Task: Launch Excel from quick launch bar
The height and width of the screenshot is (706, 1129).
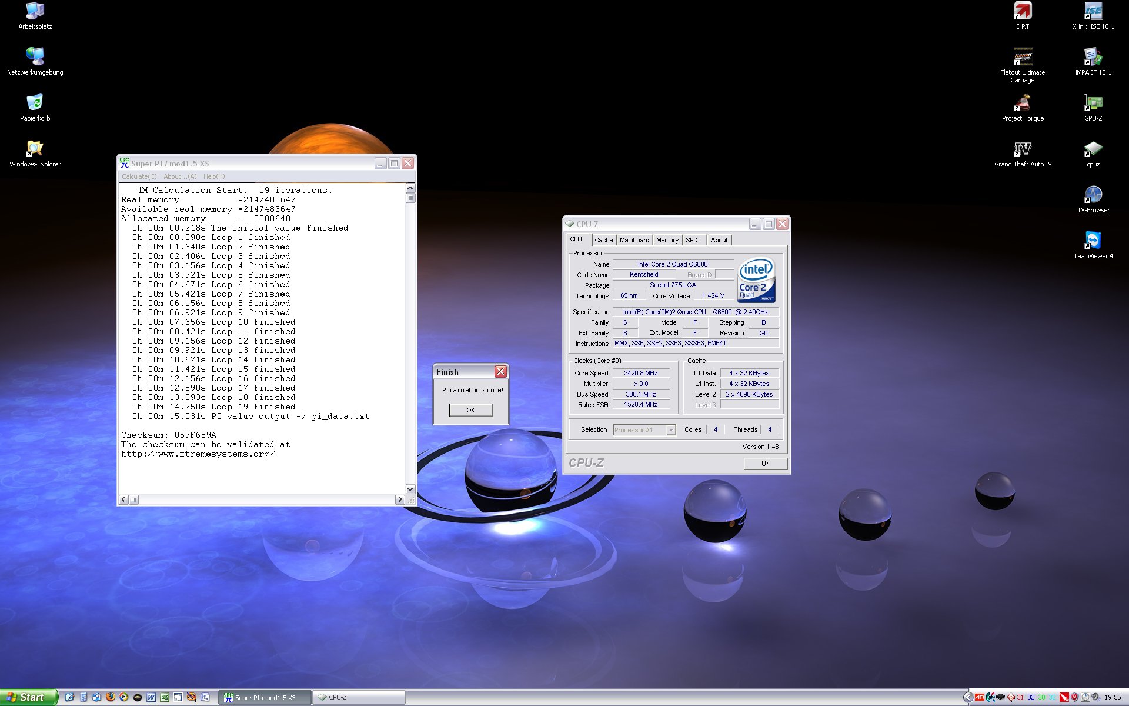Action: pos(165,697)
